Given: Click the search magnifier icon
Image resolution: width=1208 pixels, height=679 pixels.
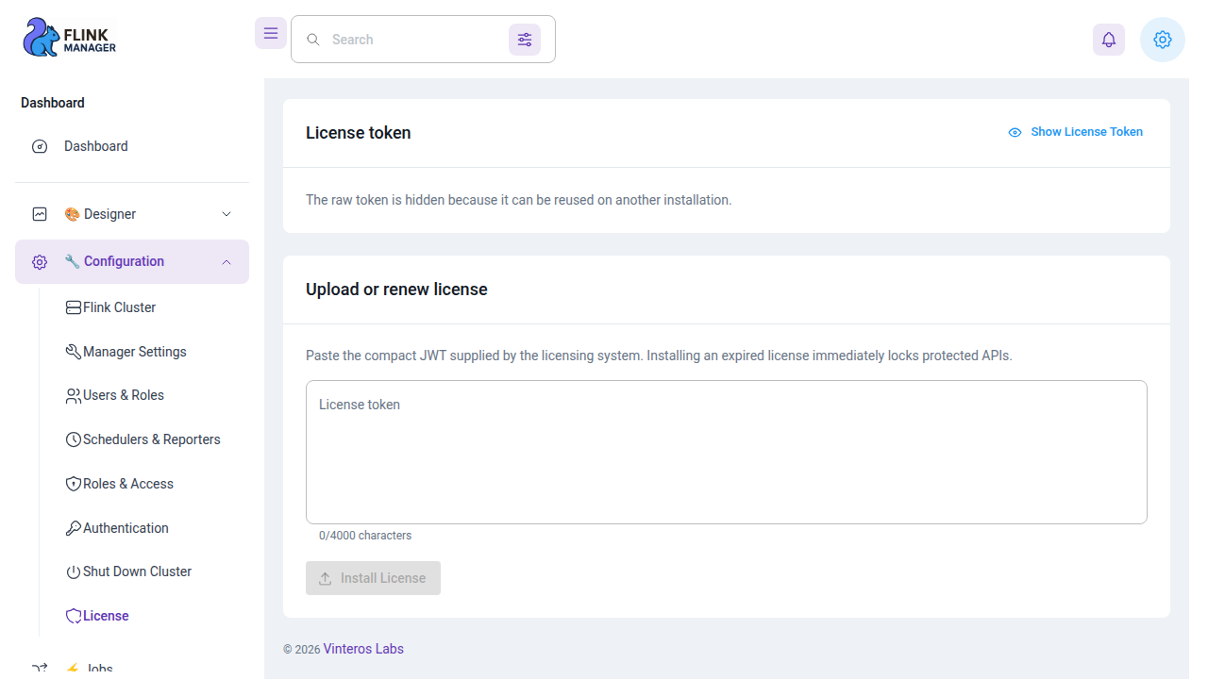Looking at the screenshot, I should coord(313,40).
